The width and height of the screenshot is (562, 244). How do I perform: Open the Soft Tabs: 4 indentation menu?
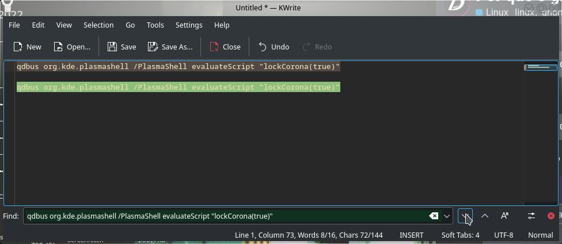point(460,235)
